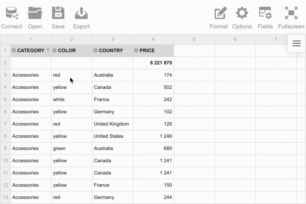306x204 pixels.
Task: Select the Australia cell in row 9
Action: (113, 148)
